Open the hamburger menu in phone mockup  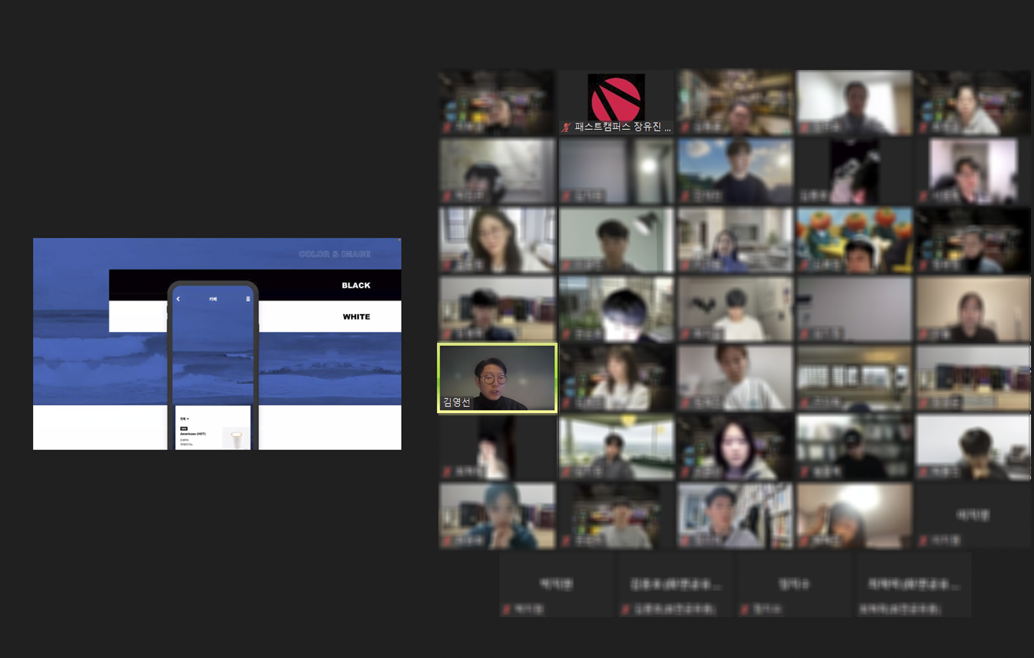coord(248,299)
